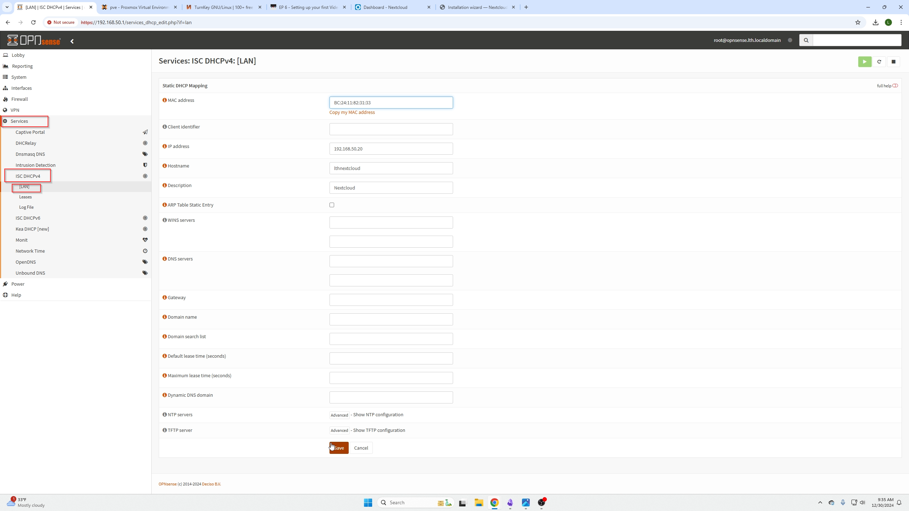This screenshot has height=511, width=909.
Task: Open File Explorer from the taskbar
Action: [479, 502]
